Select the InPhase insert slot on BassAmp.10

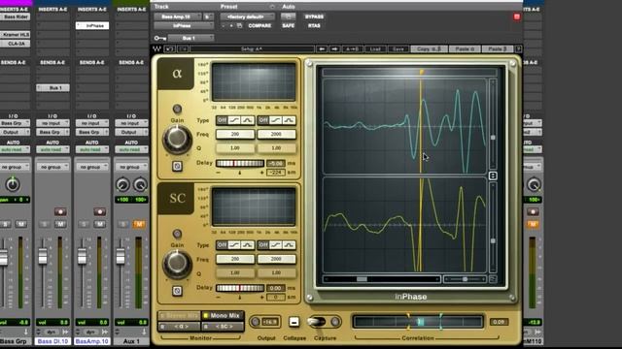(92, 26)
